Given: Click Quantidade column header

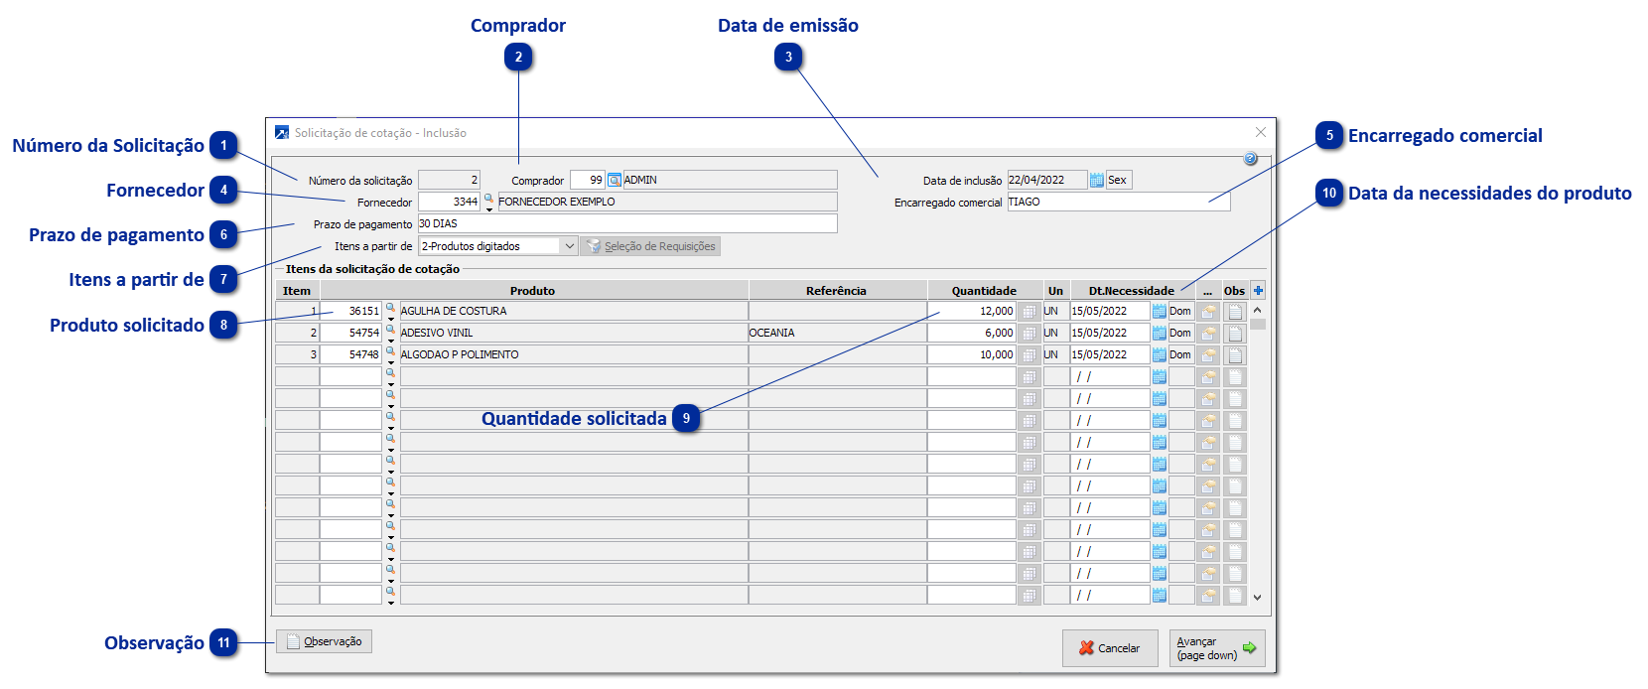Looking at the screenshot, I should point(984,290).
